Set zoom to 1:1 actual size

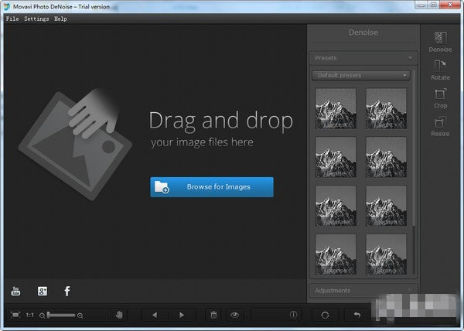pyautogui.click(x=29, y=315)
